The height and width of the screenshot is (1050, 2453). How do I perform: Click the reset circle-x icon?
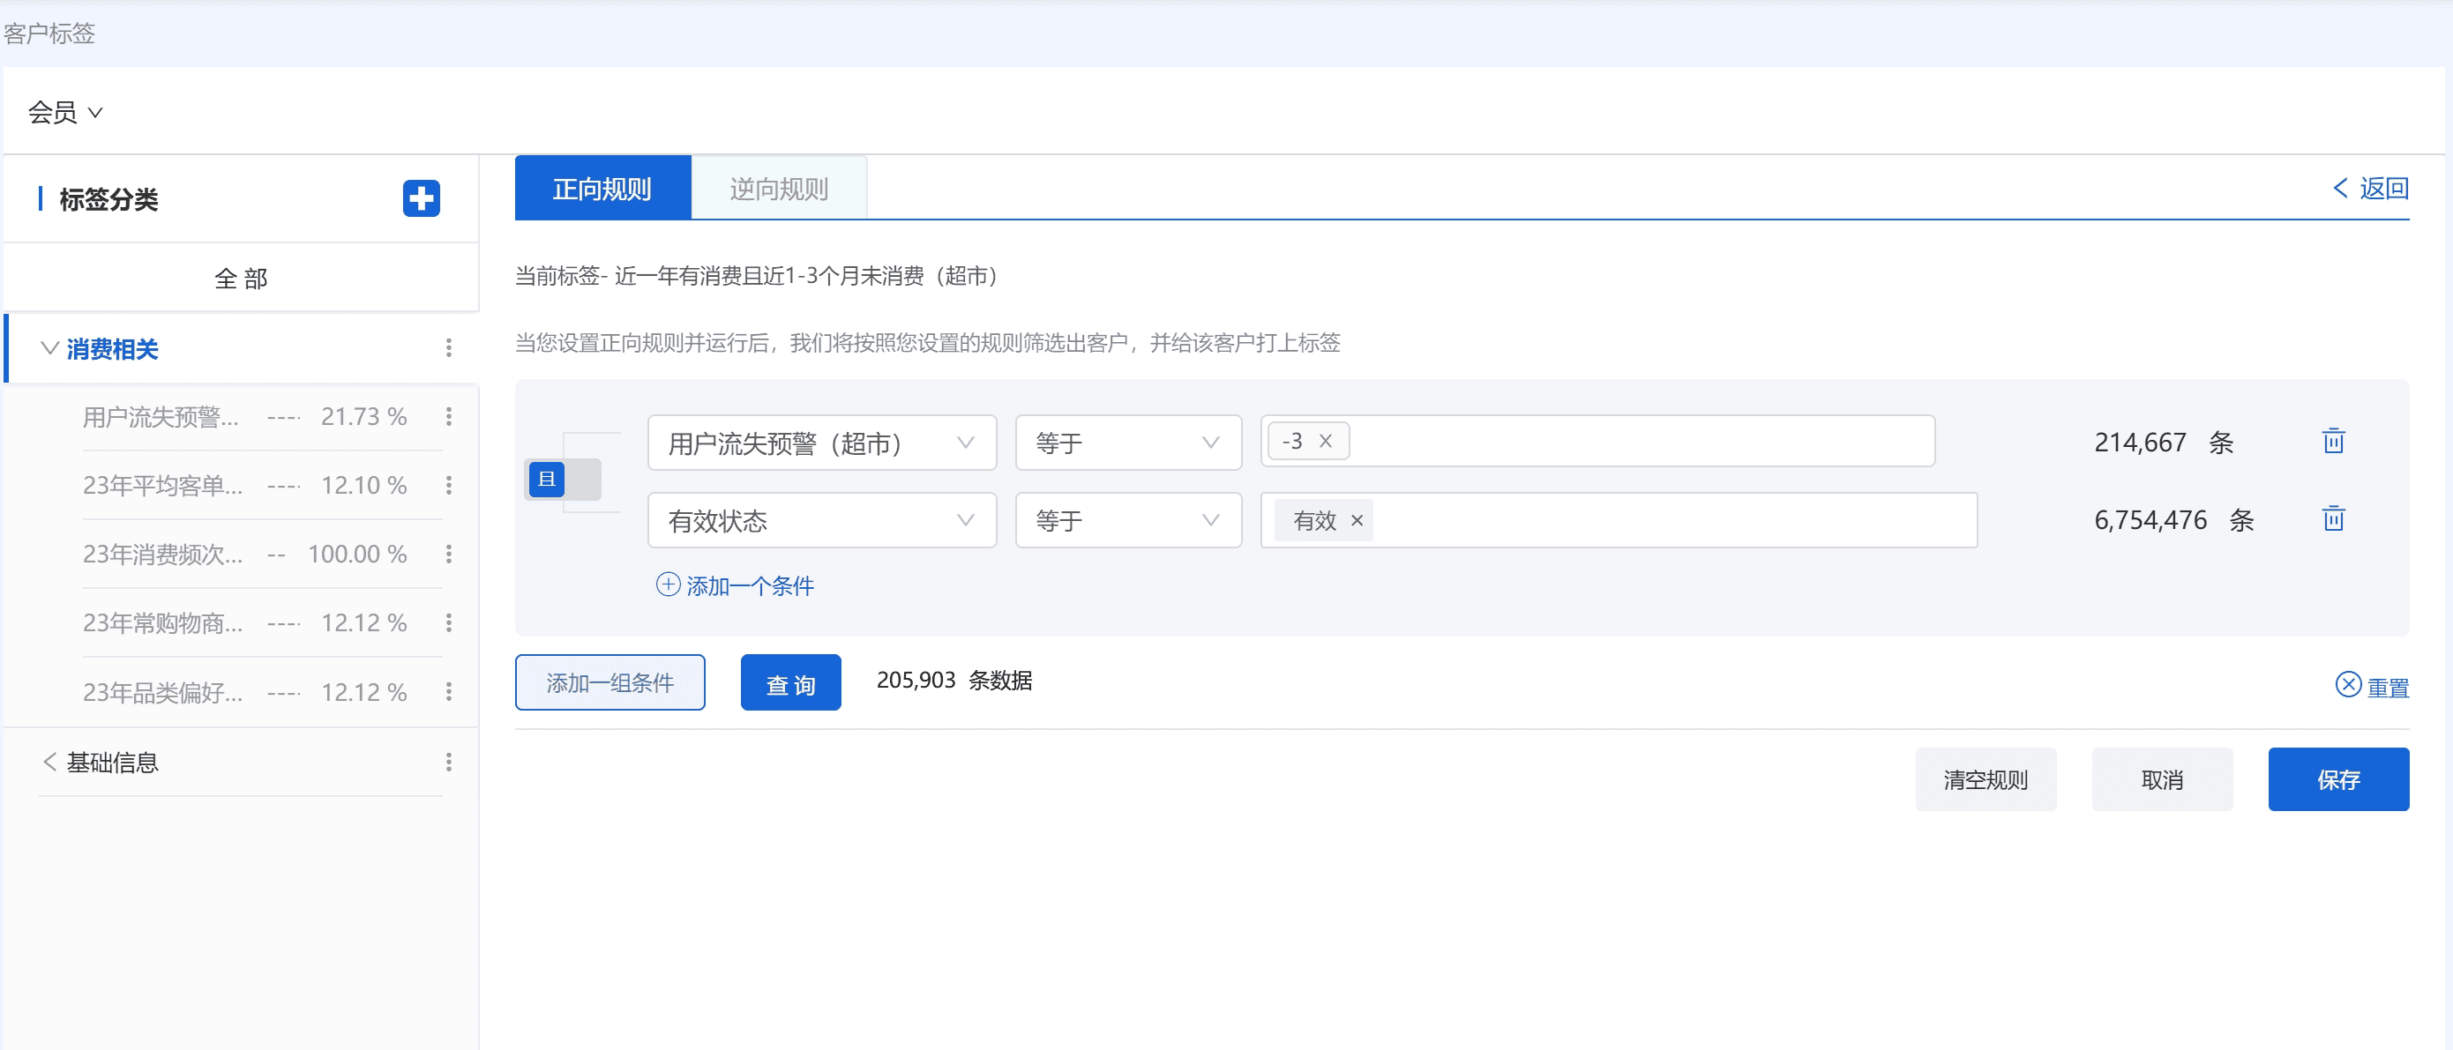tap(2348, 684)
